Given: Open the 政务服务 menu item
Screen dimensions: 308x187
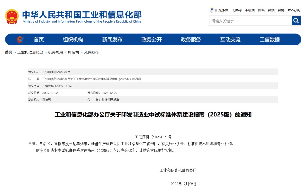Looking at the screenshot, I should (x=191, y=40).
